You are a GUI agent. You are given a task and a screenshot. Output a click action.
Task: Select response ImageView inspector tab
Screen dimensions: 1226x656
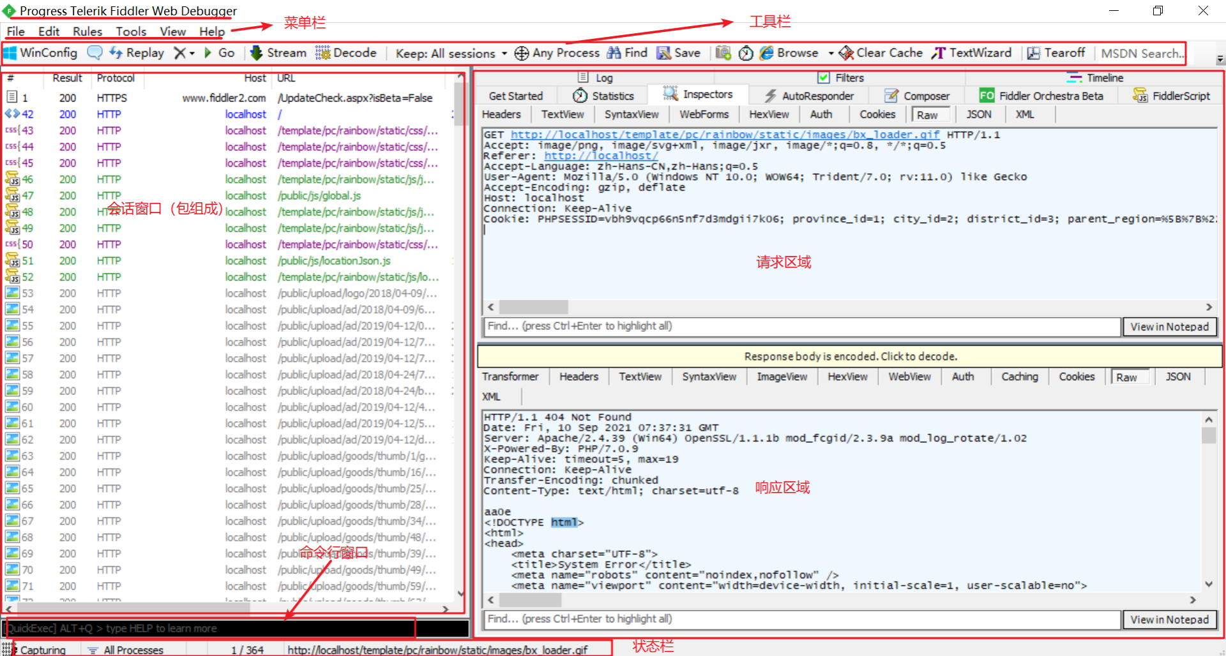click(782, 376)
